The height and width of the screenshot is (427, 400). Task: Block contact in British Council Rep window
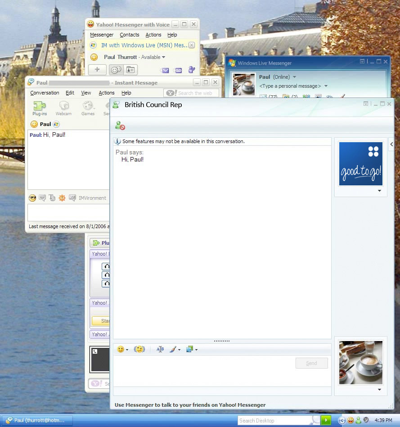(x=120, y=126)
